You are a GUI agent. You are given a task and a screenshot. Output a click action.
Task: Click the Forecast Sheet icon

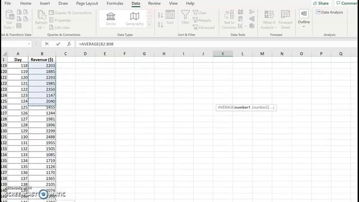(x=286, y=20)
